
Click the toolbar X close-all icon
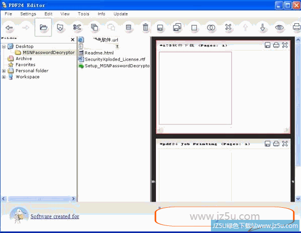[228, 27]
